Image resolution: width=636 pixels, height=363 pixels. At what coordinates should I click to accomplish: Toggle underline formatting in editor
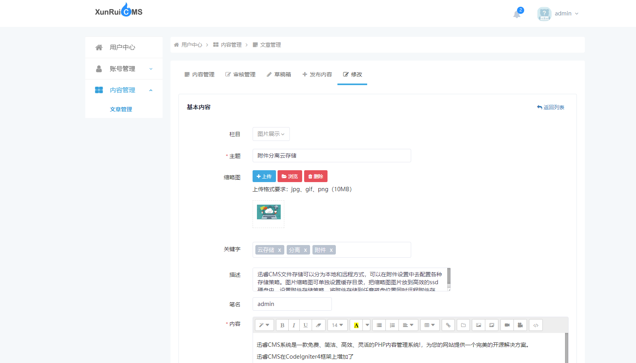306,325
